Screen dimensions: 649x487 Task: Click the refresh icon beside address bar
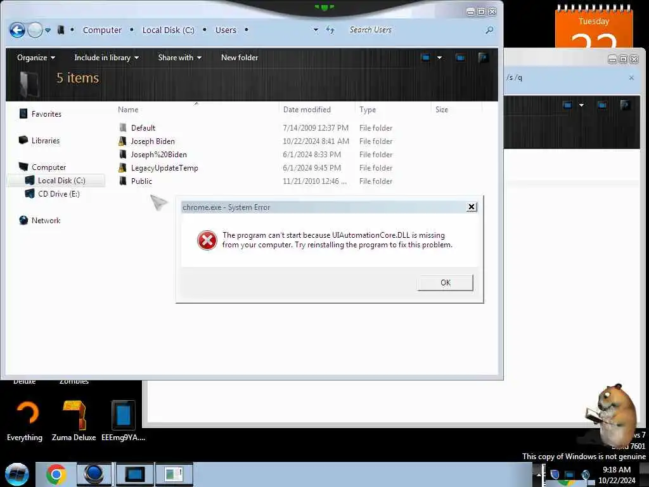pos(330,30)
